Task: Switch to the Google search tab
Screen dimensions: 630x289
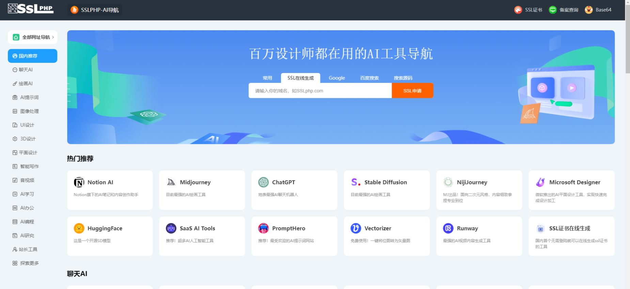Action: pos(337,78)
